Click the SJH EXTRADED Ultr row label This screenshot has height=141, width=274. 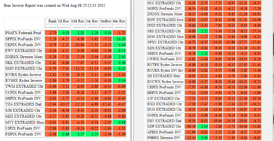(x=24, y=110)
